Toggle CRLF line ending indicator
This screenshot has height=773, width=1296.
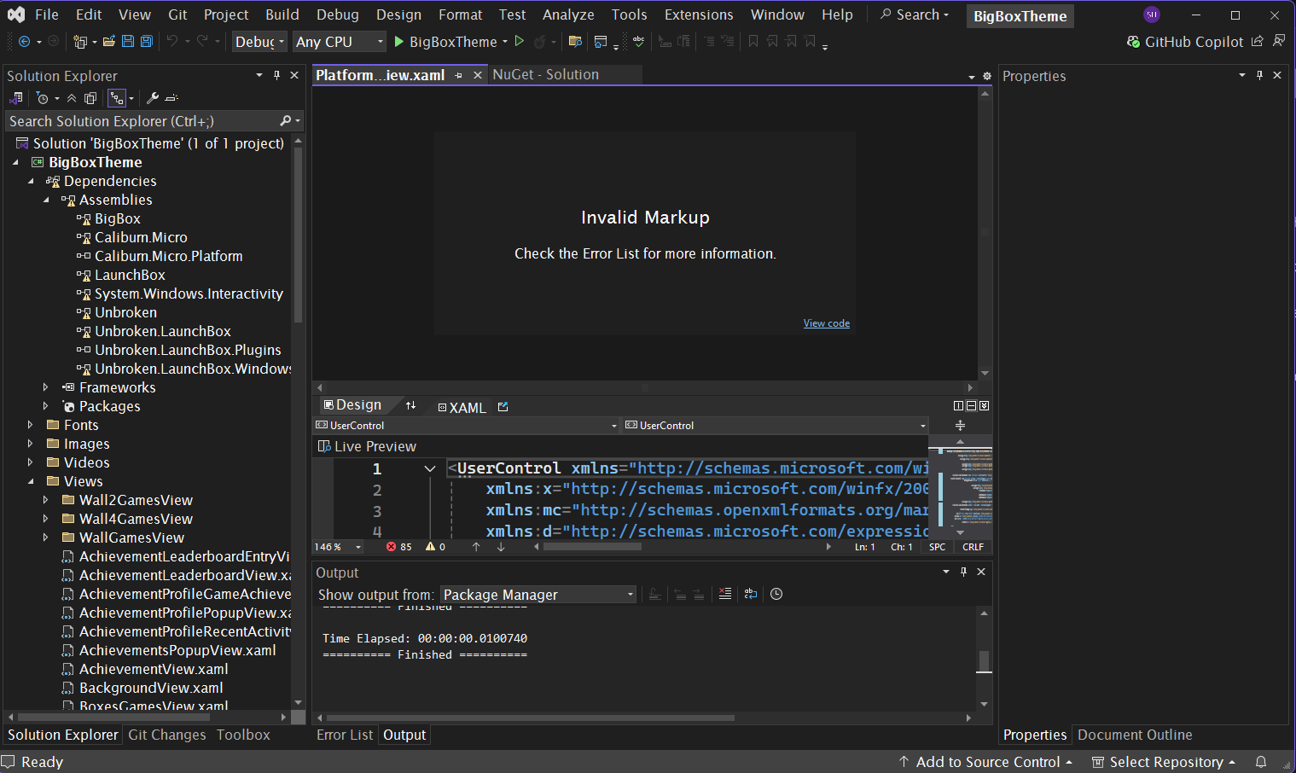[973, 547]
